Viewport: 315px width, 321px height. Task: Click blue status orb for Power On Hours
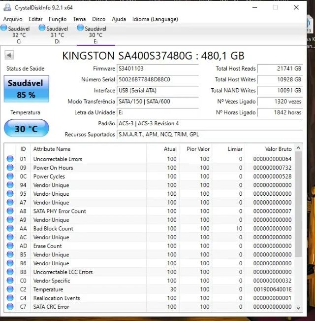10,168
